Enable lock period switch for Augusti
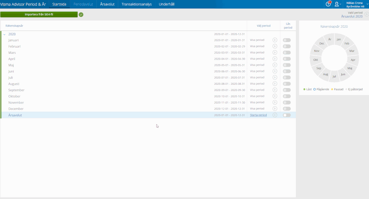The height and width of the screenshot is (199, 369). tap(287, 84)
